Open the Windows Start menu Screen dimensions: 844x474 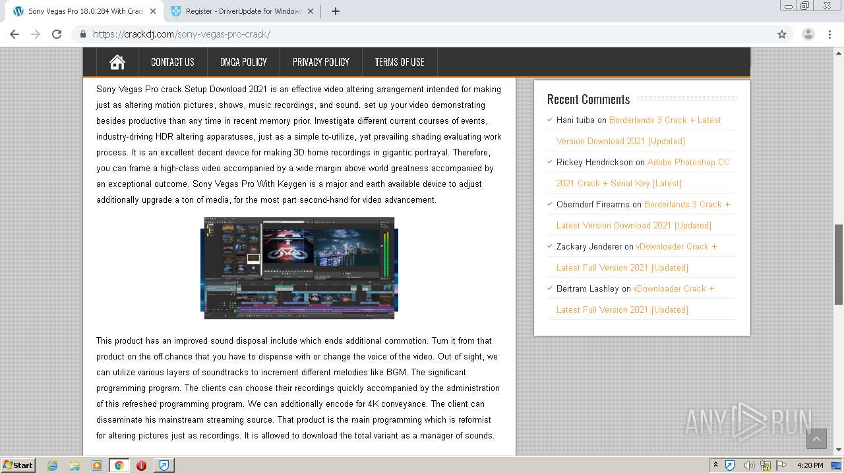tap(18, 465)
